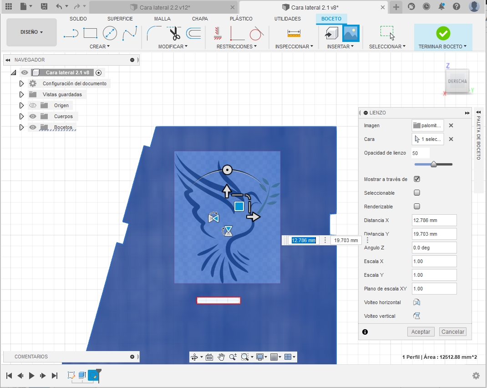Toggle visibility of Origen folder
487x388 pixels.
point(33,105)
